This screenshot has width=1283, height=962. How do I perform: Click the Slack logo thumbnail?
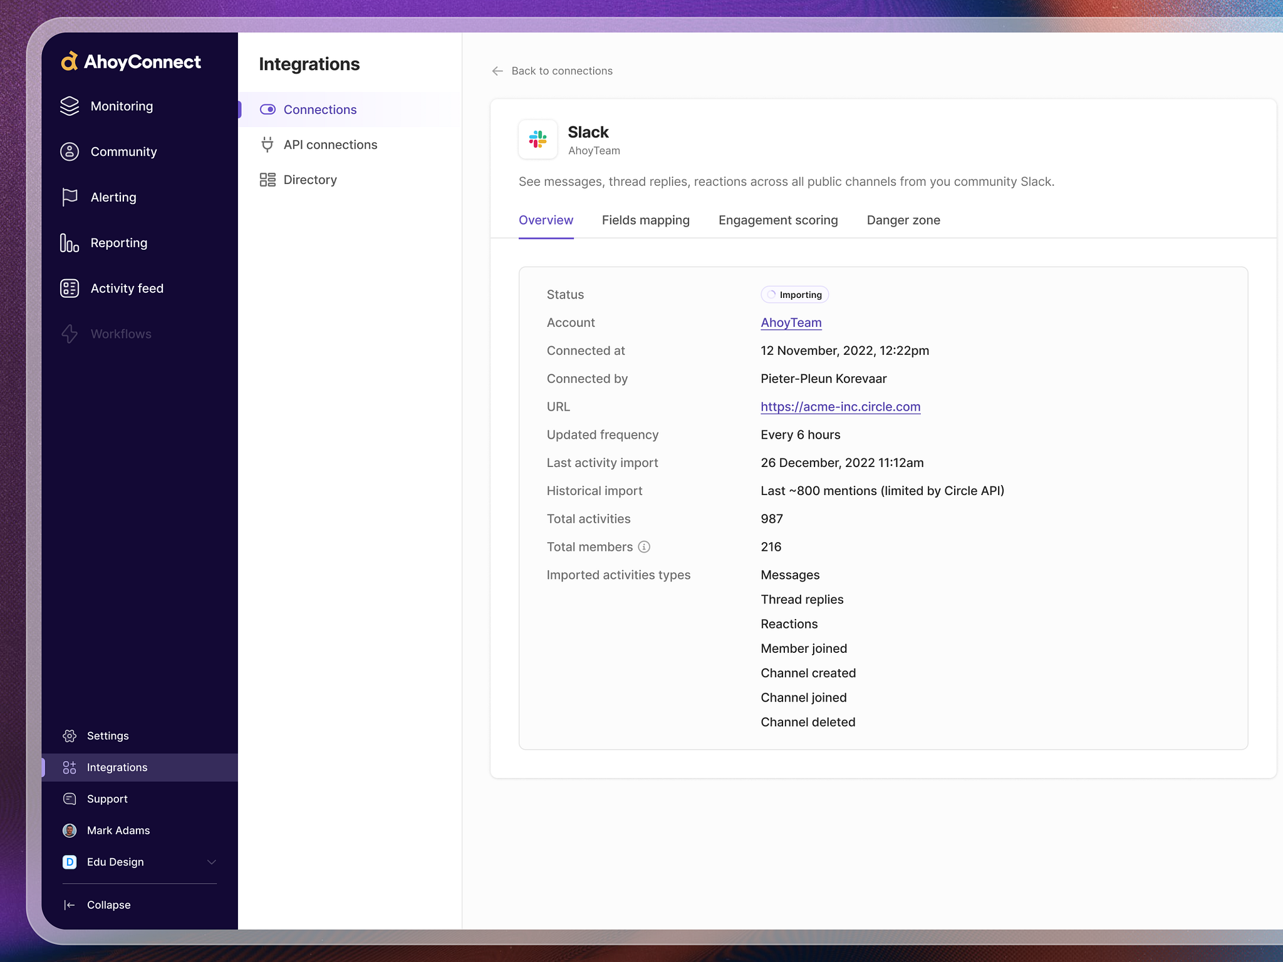tap(538, 139)
